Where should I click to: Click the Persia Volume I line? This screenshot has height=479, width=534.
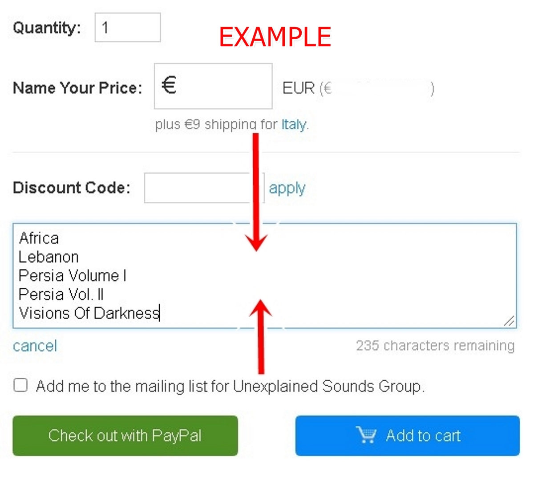coord(73,275)
